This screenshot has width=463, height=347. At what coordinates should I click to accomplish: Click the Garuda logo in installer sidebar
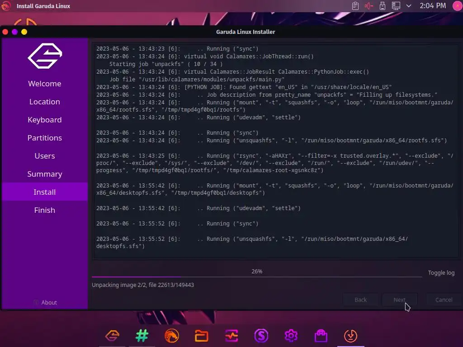(x=45, y=56)
